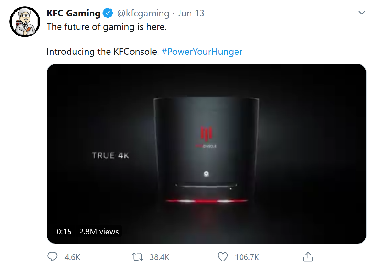Click the reply speech bubble icon

click(52, 257)
